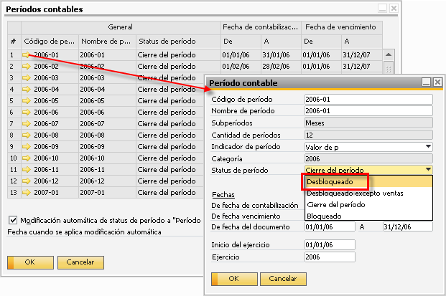The width and height of the screenshot is (446, 296).
Task: Open link arrow for period 2006-03
Action: pos(26,77)
